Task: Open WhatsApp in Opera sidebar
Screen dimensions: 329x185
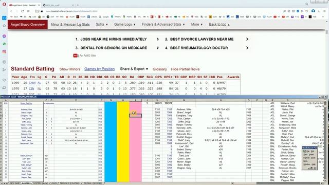Action: (x=4, y=44)
